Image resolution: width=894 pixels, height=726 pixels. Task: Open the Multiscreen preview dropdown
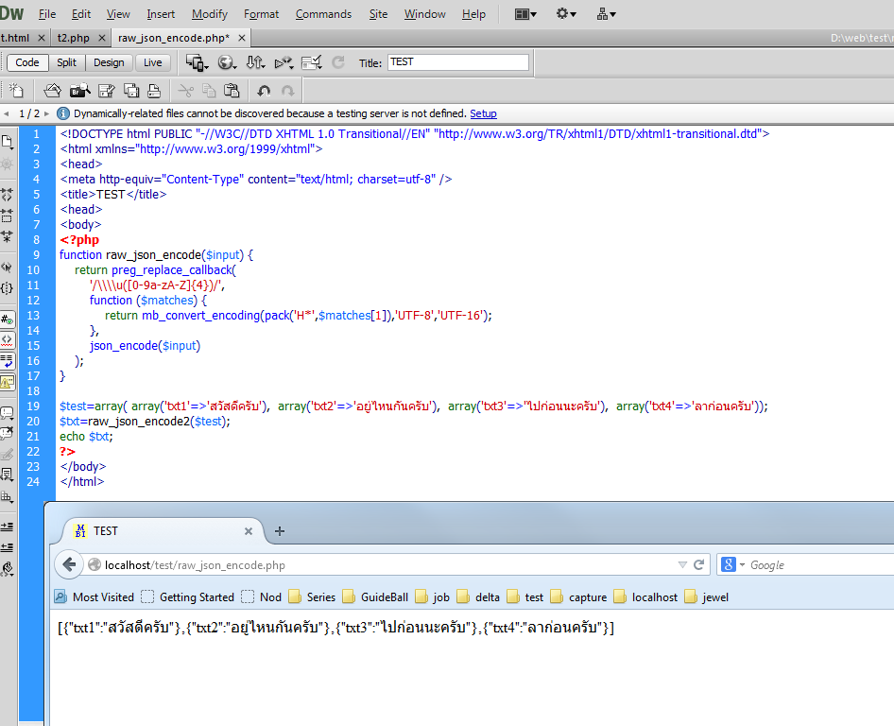(x=197, y=63)
